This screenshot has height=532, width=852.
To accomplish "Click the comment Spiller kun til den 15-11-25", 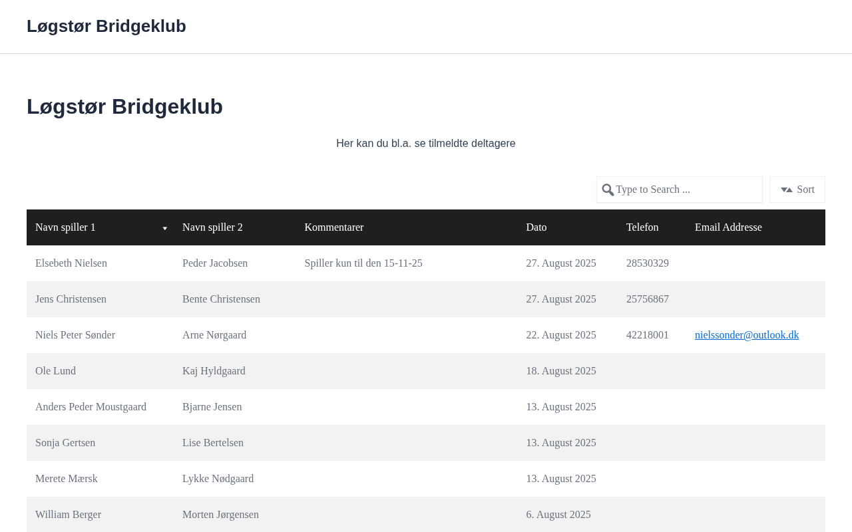I will [x=363, y=263].
